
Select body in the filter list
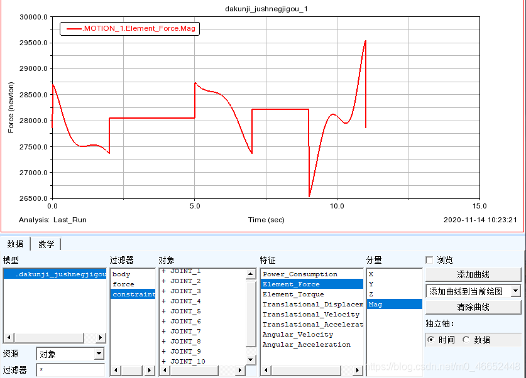(x=121, y=274)
